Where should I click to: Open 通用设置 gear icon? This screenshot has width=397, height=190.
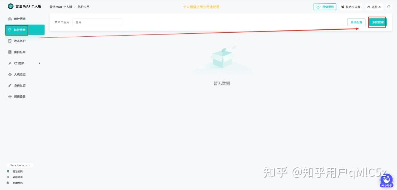click(10, 96)
